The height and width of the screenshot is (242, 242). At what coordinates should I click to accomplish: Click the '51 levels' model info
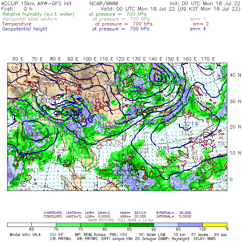200,235
